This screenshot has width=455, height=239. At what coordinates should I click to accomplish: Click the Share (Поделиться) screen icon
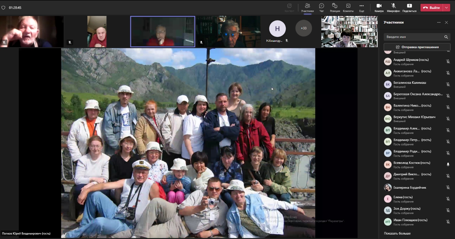pyautogui.click(x=409, y=7)
